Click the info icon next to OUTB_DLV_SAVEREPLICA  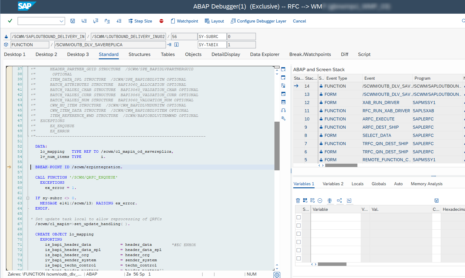[x=176, y=45]
